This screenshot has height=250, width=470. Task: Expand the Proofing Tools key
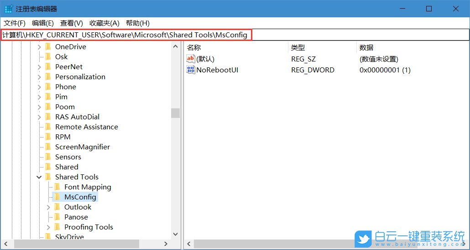tap(48, 227)
